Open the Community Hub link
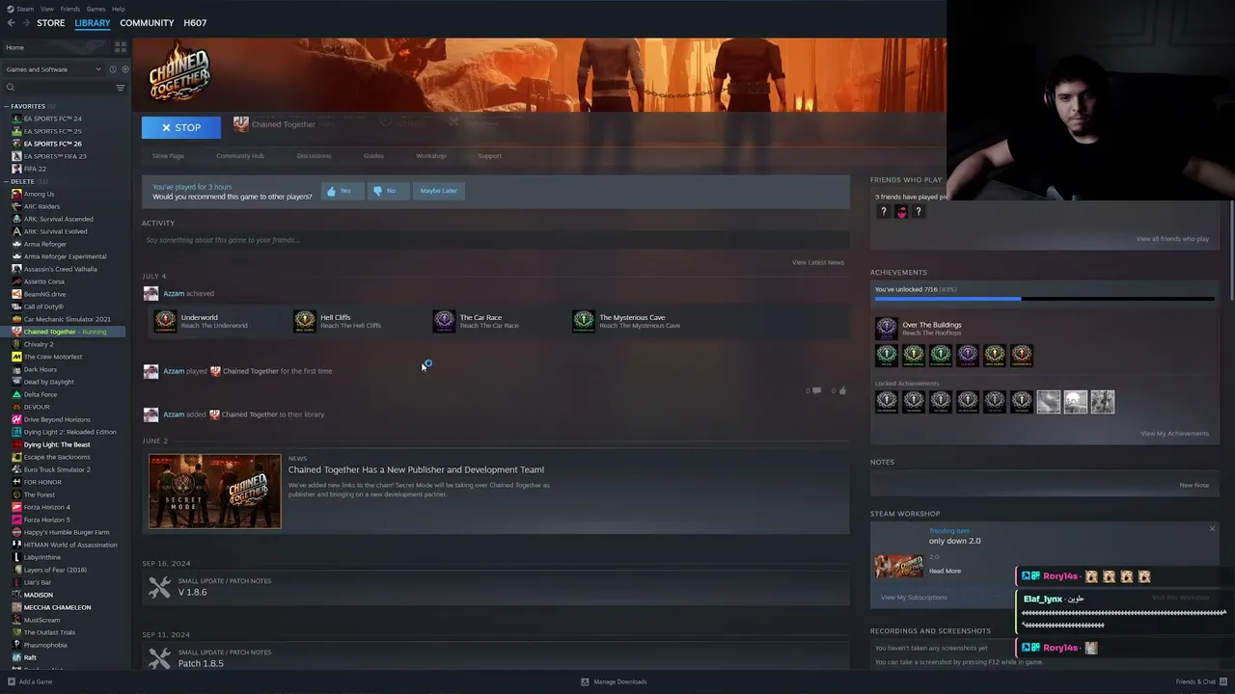The image size is (1235, 694). (240, 156)
